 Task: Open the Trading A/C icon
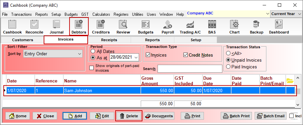pos(190,27)
